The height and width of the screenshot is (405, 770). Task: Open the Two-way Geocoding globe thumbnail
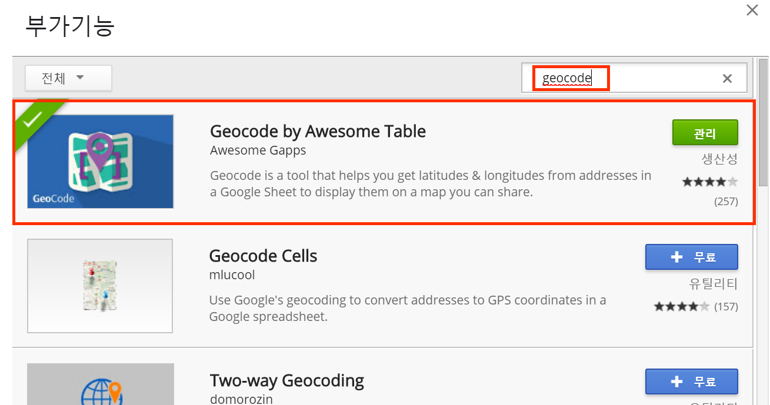[x=101, y=384]
